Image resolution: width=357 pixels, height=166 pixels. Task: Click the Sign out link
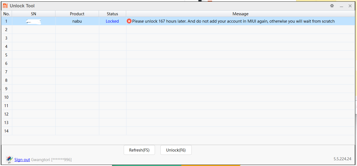click(22, 159)
